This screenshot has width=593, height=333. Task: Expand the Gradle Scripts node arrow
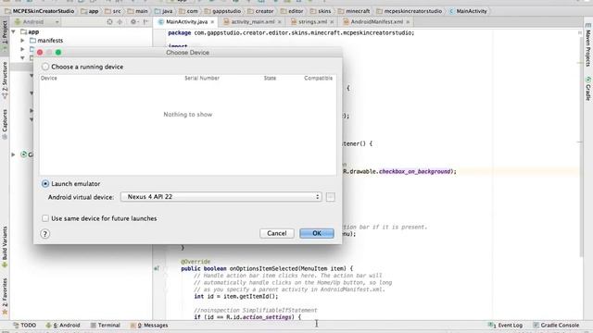tap(13, 154)
